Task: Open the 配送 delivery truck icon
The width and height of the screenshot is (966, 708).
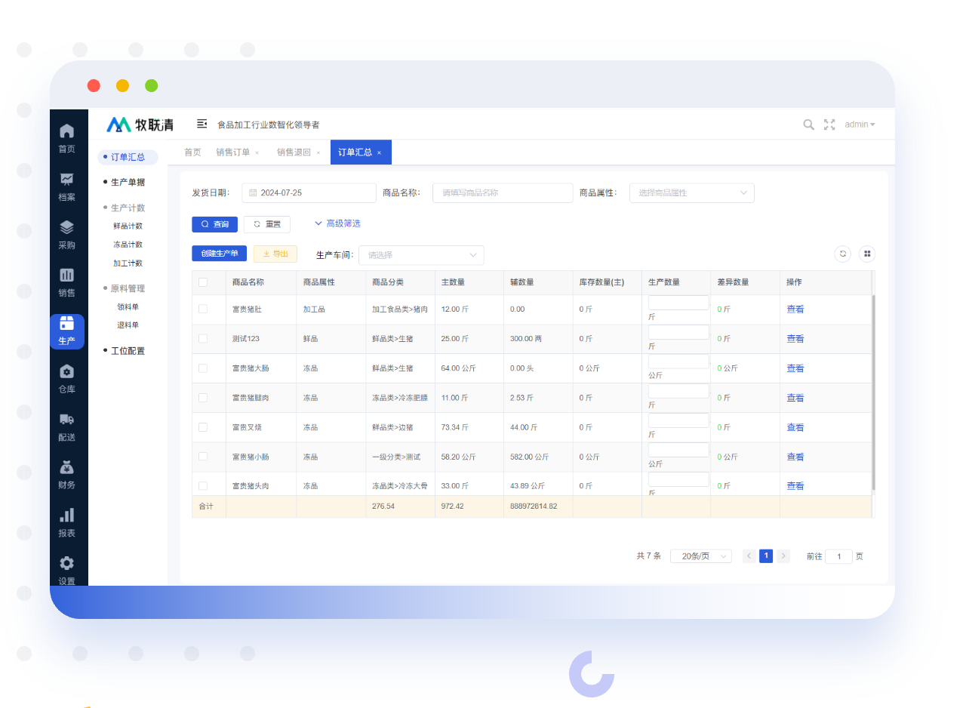Action: (x=66, y=426)
